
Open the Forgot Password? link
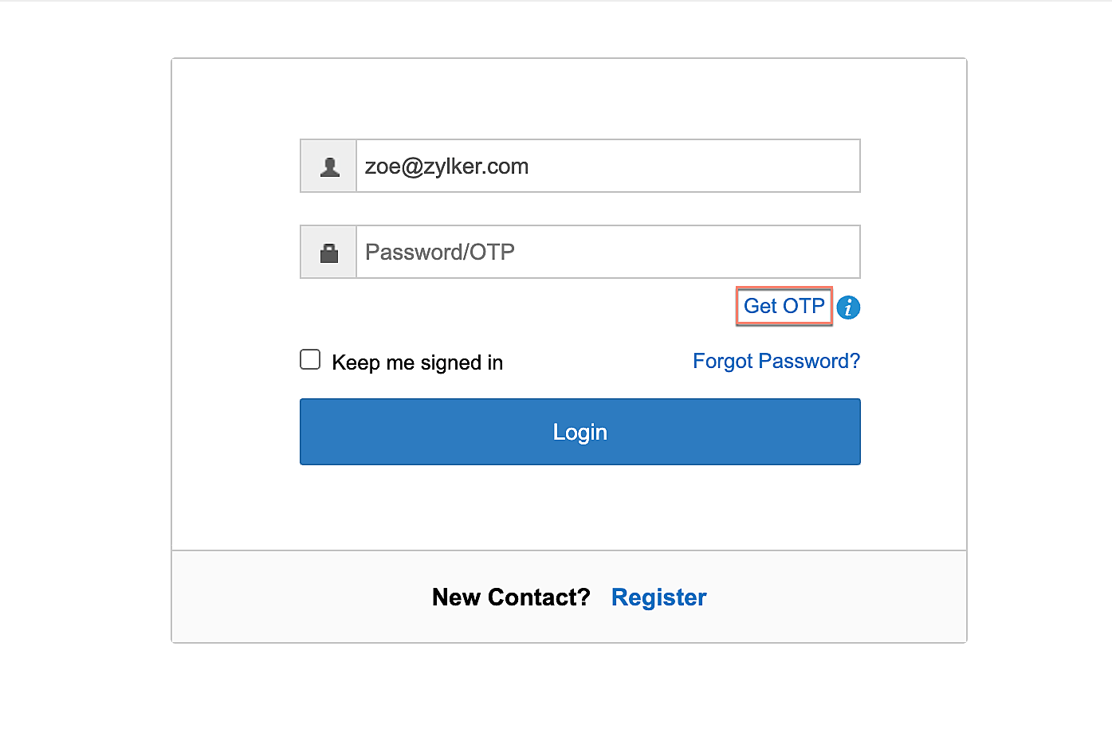pyautogui.click(x=776, y=361)
